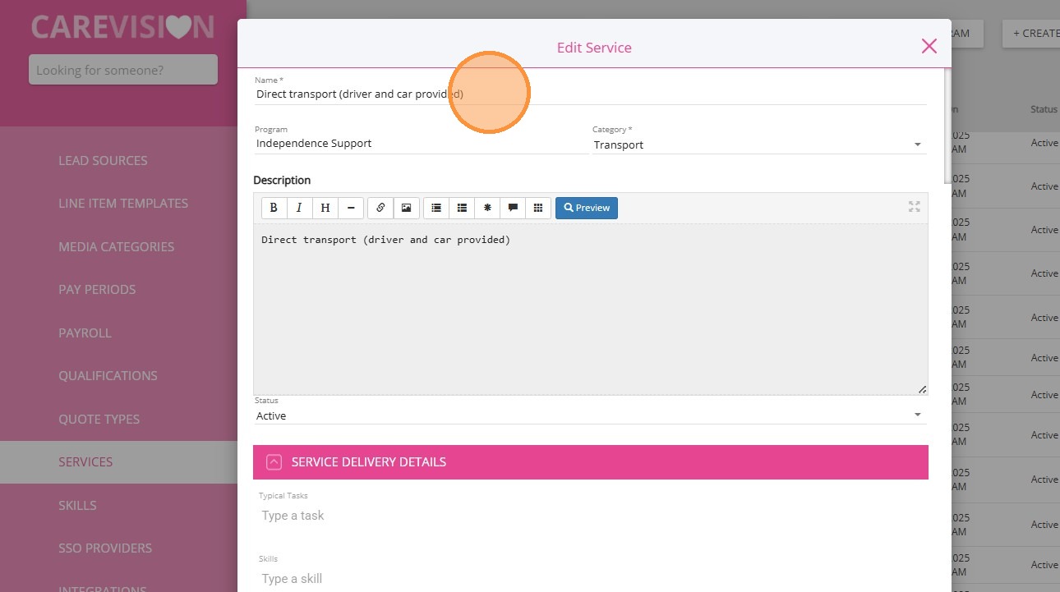Click the dialog's vertical scrollbar
Image resolution: width=1060 pixels, height=592 pixels.
[x=947, y=126]
